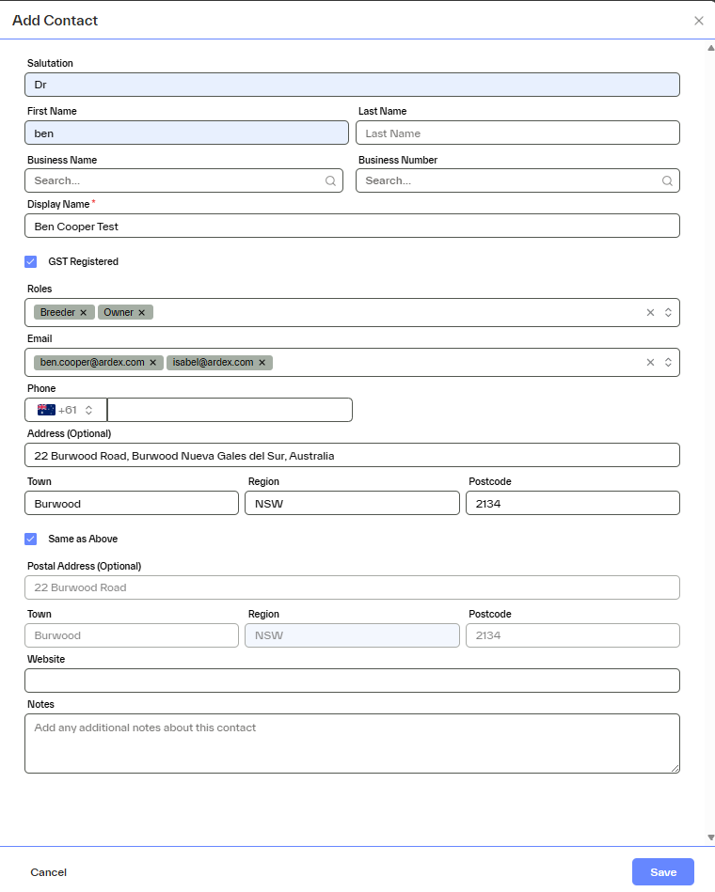Click Business Number search magnifier icon
715x892 pixels.
(667, 181)
